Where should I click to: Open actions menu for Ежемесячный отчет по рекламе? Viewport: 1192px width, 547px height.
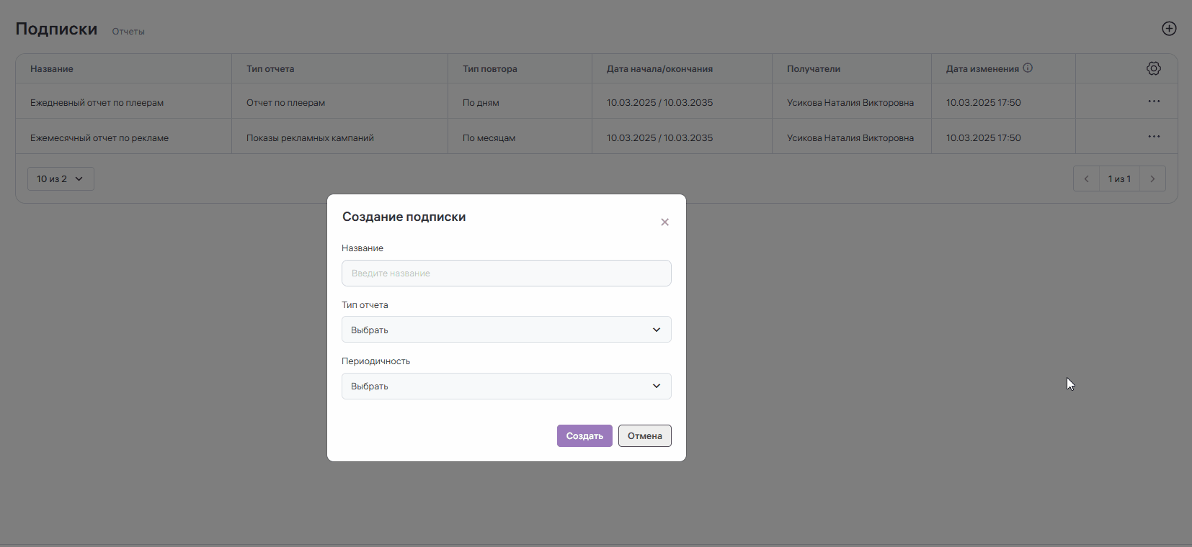click(x=1154, y=137)
